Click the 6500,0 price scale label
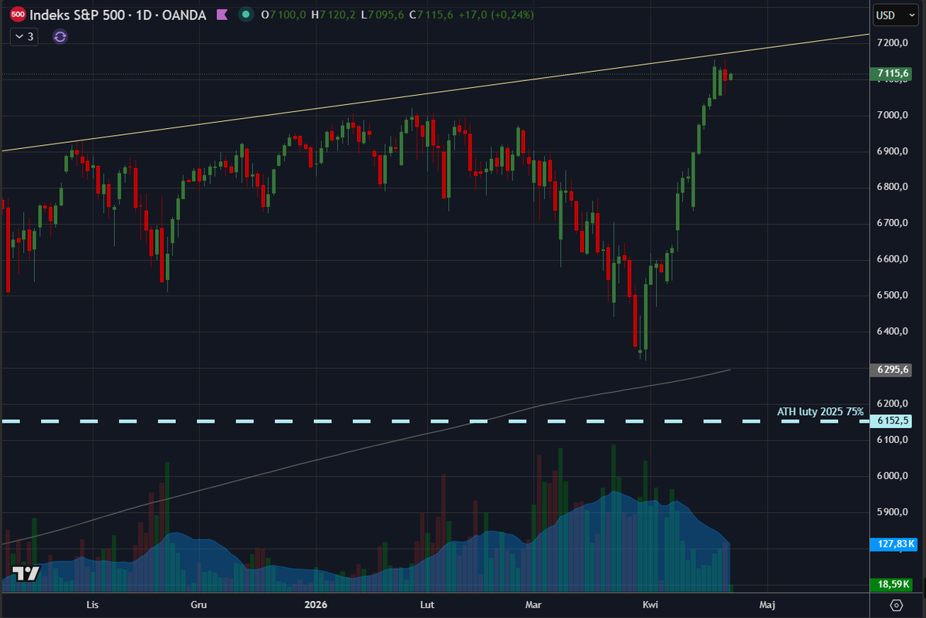This screenshot has width=926, height=618. coord(891,295)
